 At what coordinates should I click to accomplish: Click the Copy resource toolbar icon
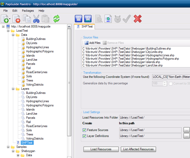pos(27,19)
